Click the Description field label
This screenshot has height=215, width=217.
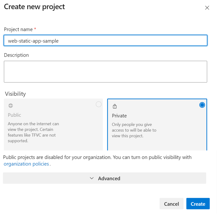coord(16,55)
